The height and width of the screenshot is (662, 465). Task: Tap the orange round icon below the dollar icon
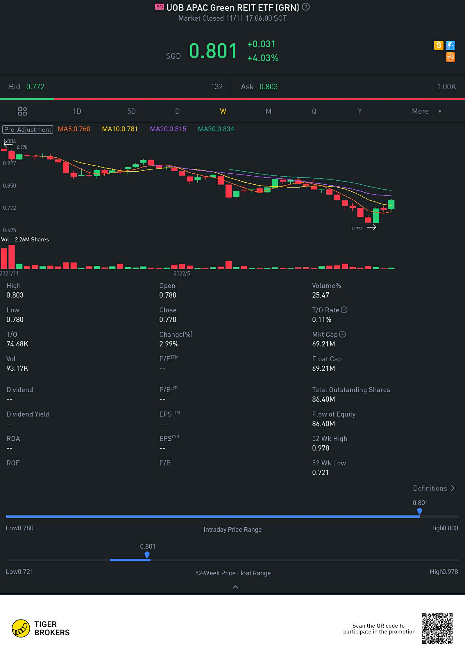(x=450, y=57)
